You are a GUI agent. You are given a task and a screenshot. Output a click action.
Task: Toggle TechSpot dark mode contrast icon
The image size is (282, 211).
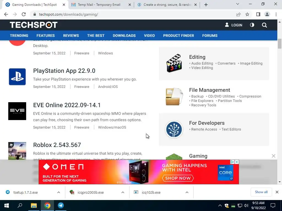252,25
